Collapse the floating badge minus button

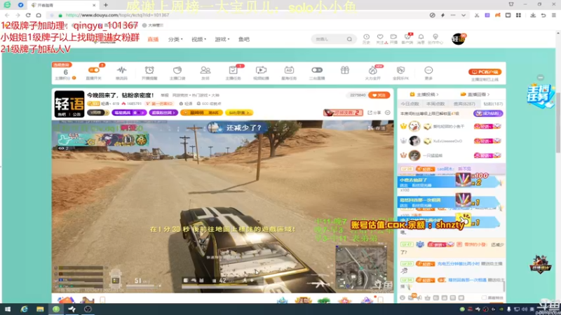point(540,78)
